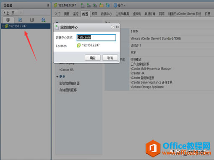The height and width of the screenshot is (160, 214).
Task: Click 'vCenter 备份和还原' text
Action: [x=142, y=78]
